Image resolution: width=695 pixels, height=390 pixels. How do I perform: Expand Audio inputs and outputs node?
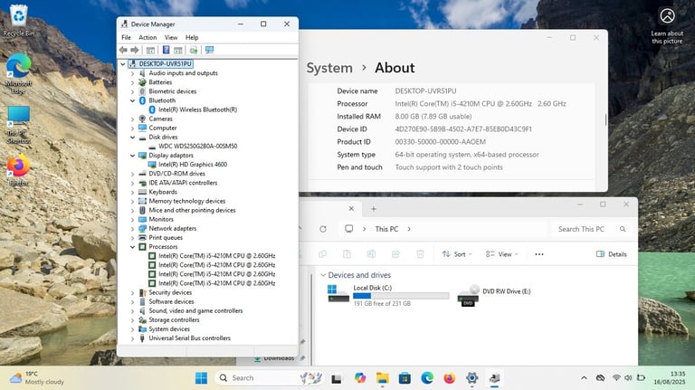click(x=132, y=73)
